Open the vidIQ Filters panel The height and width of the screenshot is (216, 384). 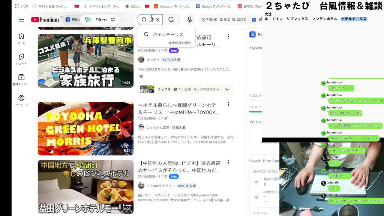(100, 19)
